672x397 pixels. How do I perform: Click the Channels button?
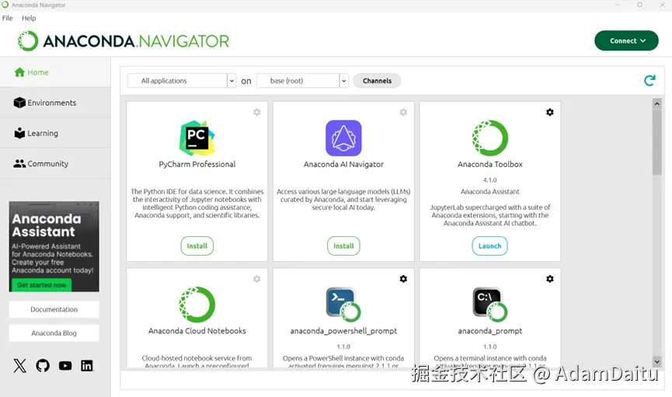377,81
